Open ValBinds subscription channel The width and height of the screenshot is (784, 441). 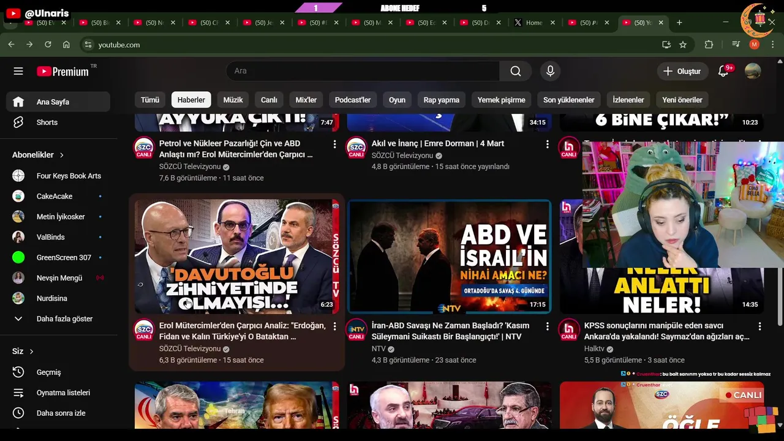click(x=58, y=237)
